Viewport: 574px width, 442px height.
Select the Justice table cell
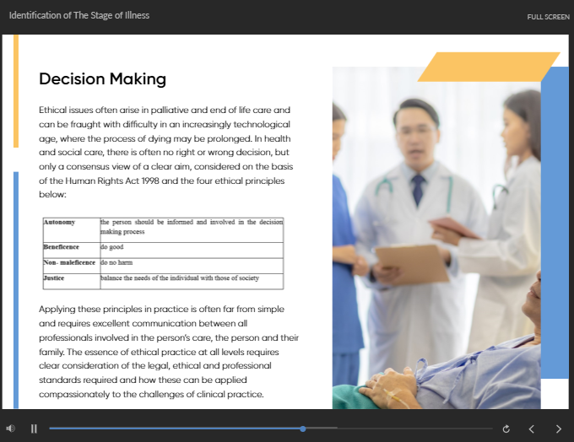(72, 281)
